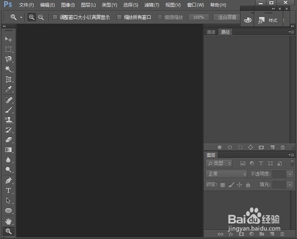This screenshot has height=239, width=297.
Task: Open 不透明度 opacity dropdown arrow
Action: (x=290, y=174)
